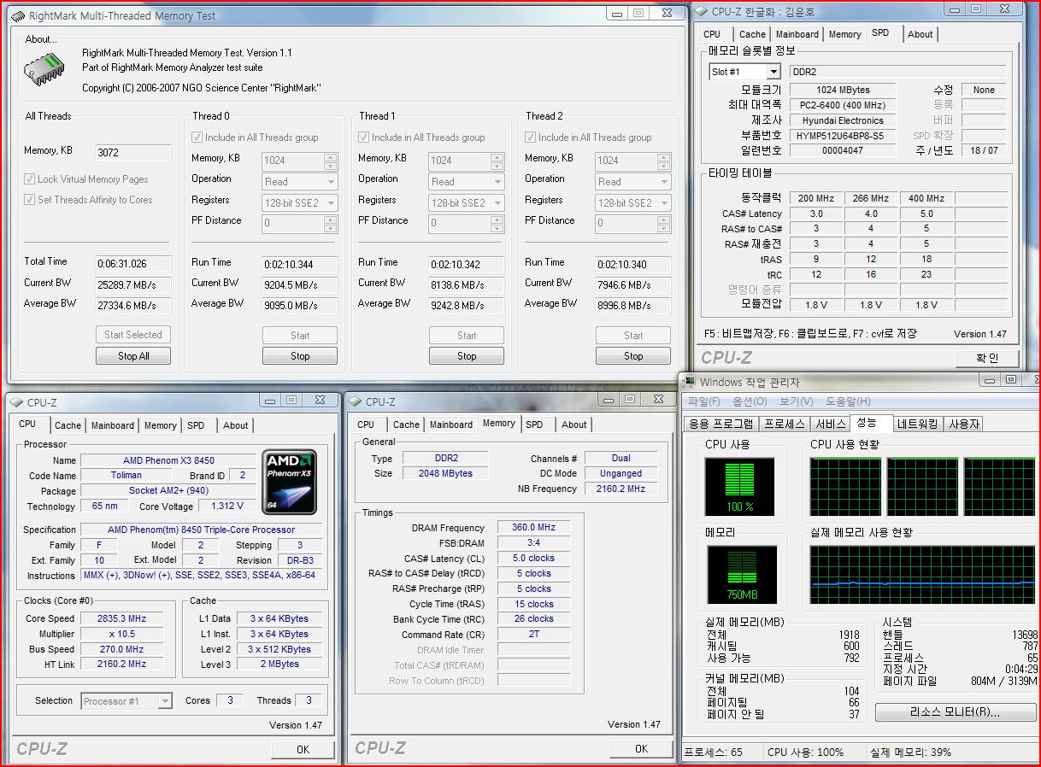Click All Threads Average BW value 27334.6 MB/s
Image resolution: width=1041 pixels, height=767 pixels.
pyautogui.click(x=133, y=306)
